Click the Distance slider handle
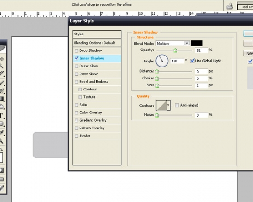Viewport: 253px width, 202px height. (x=157, y=71)
